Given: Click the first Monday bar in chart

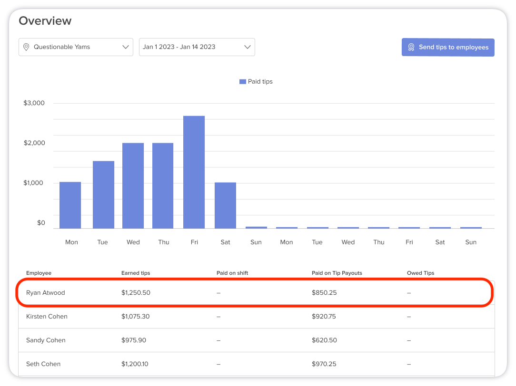Looking at the screenshot, I should point(70,205).
